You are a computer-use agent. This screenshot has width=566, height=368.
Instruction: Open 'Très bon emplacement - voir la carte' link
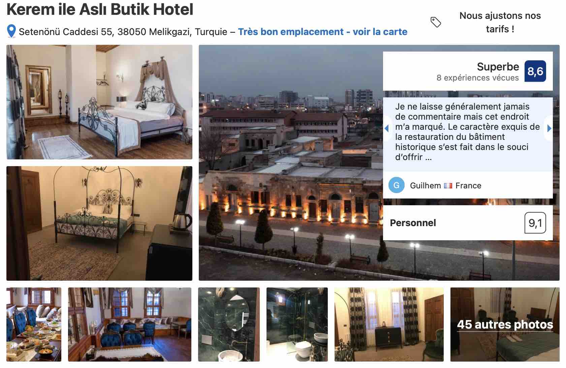(322, 32)
